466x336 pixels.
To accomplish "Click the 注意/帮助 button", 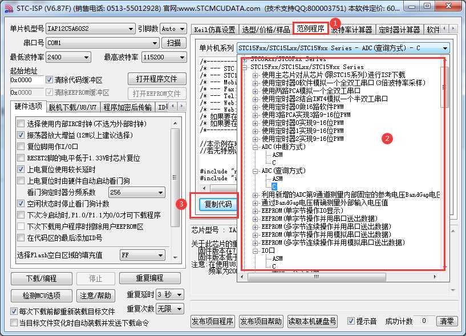I will (95, 295).
